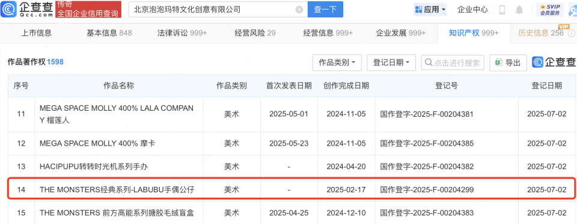The height and width of the screenshot is (224, 577).
Task: Click the SVIP 会员服务 badge
Action: click(x=550, y=10)
